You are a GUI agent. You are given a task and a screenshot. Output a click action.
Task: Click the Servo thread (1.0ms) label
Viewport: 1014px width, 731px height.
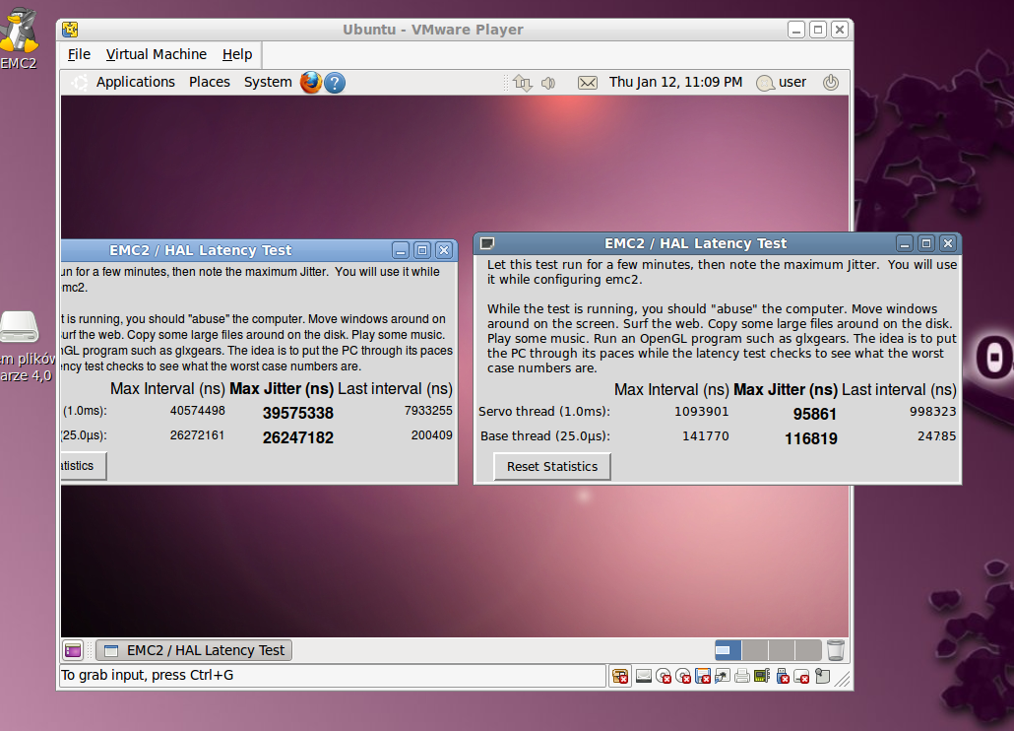click(543, 412)
